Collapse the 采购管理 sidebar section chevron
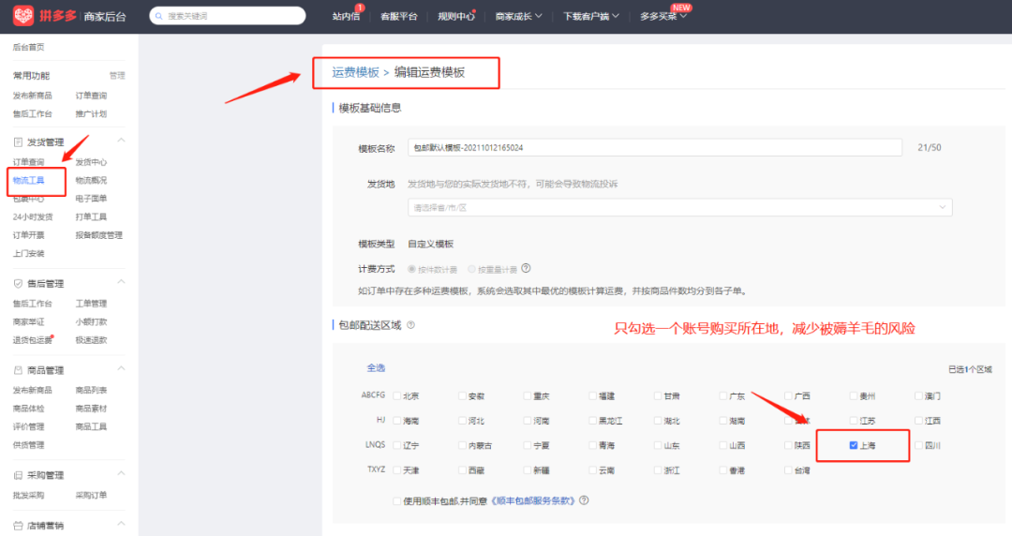 121,474
